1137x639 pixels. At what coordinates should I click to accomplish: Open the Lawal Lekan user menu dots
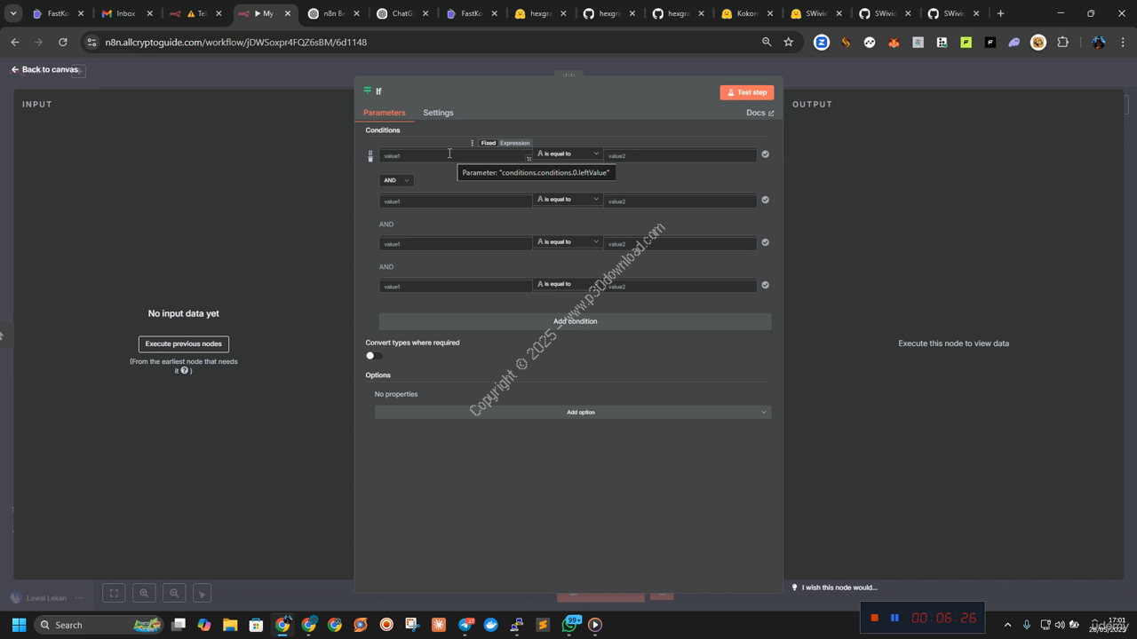(x=79, y=598)
